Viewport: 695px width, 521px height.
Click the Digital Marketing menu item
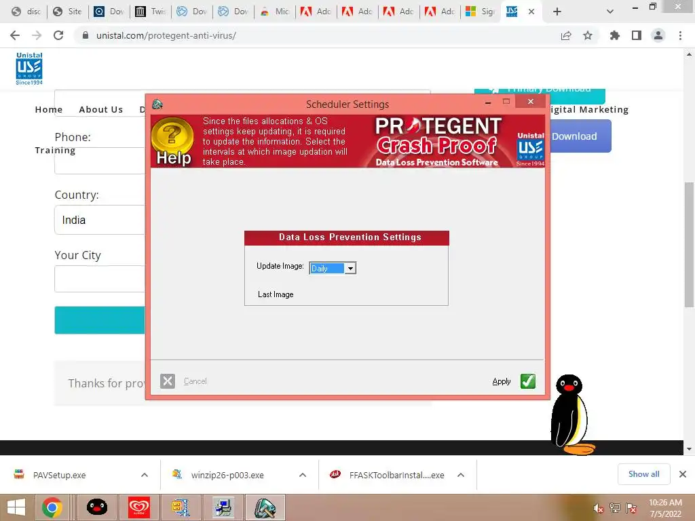point(588,109)
